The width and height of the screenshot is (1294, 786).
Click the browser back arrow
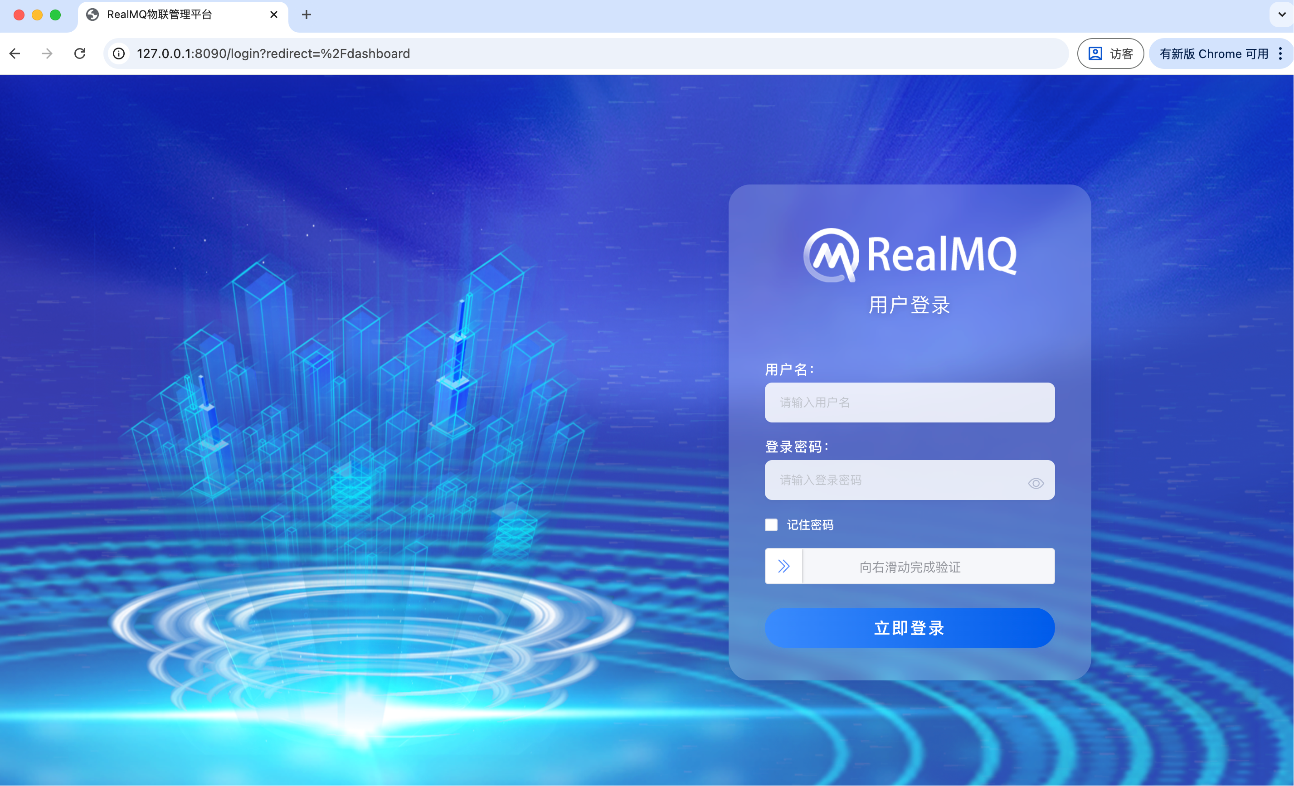click(15, 53)
